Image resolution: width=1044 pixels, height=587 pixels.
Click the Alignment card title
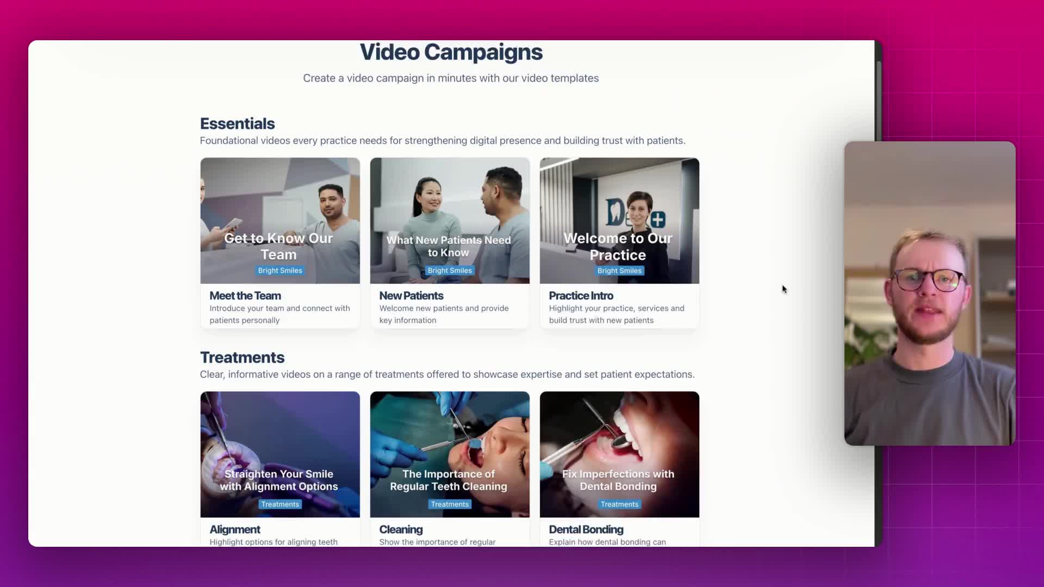pyautogui.click(x=235, y=529)
